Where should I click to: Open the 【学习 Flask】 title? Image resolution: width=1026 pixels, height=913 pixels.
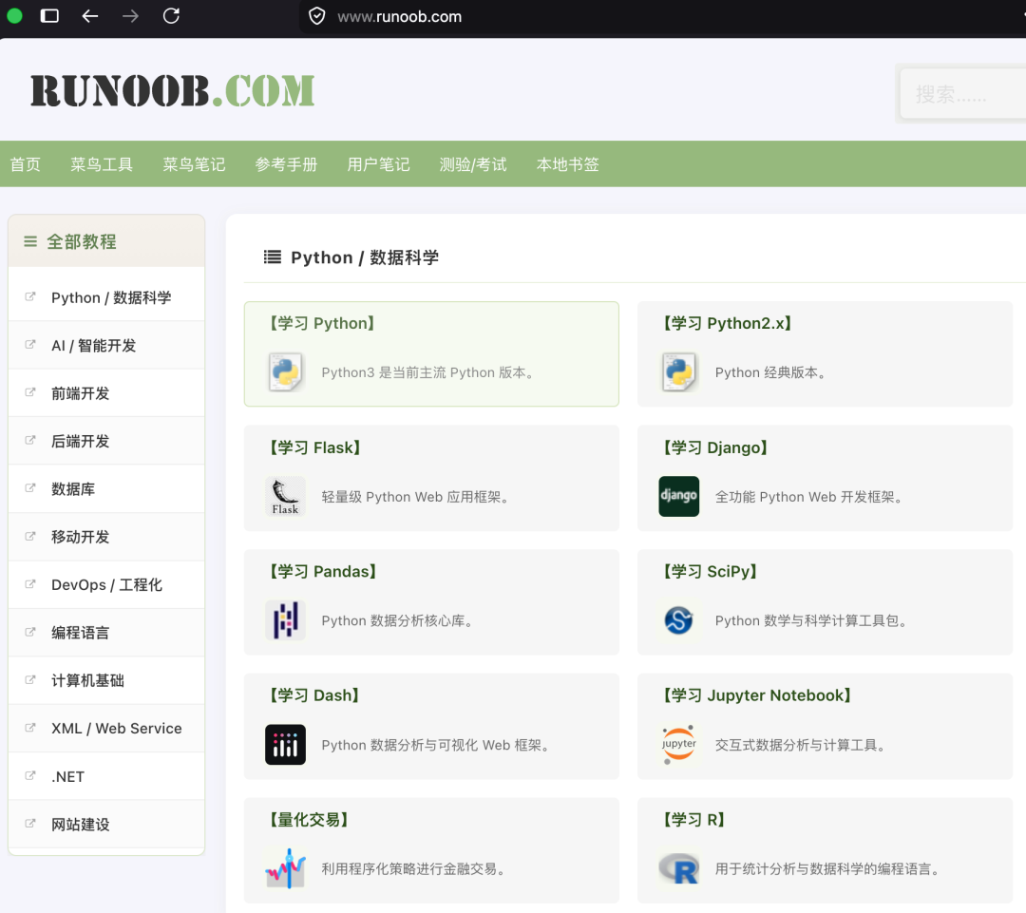(x=314, y=447)
